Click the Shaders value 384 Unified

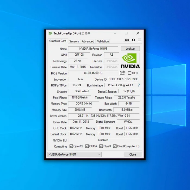click(82, 91)
